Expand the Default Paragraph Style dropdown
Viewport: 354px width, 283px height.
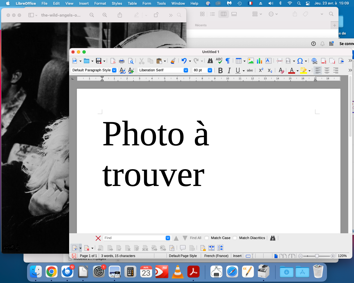tap(114, 70)
